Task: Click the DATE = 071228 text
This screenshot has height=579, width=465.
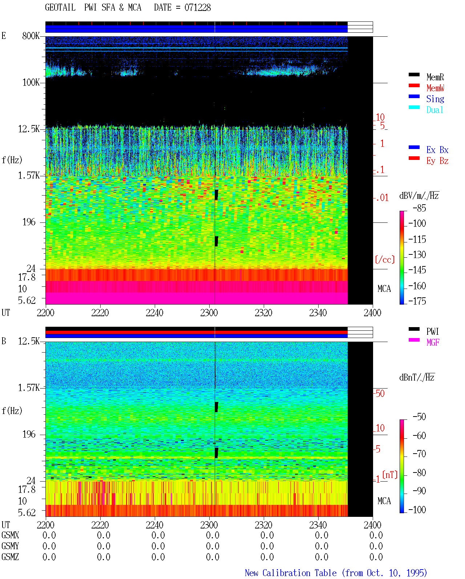Action: (182, 8)
